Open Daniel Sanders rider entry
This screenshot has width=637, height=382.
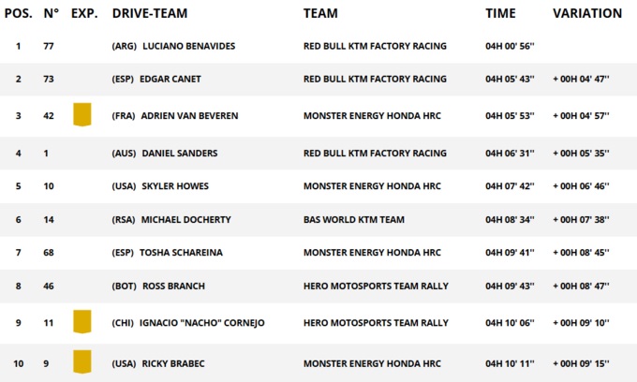[180, 154]
